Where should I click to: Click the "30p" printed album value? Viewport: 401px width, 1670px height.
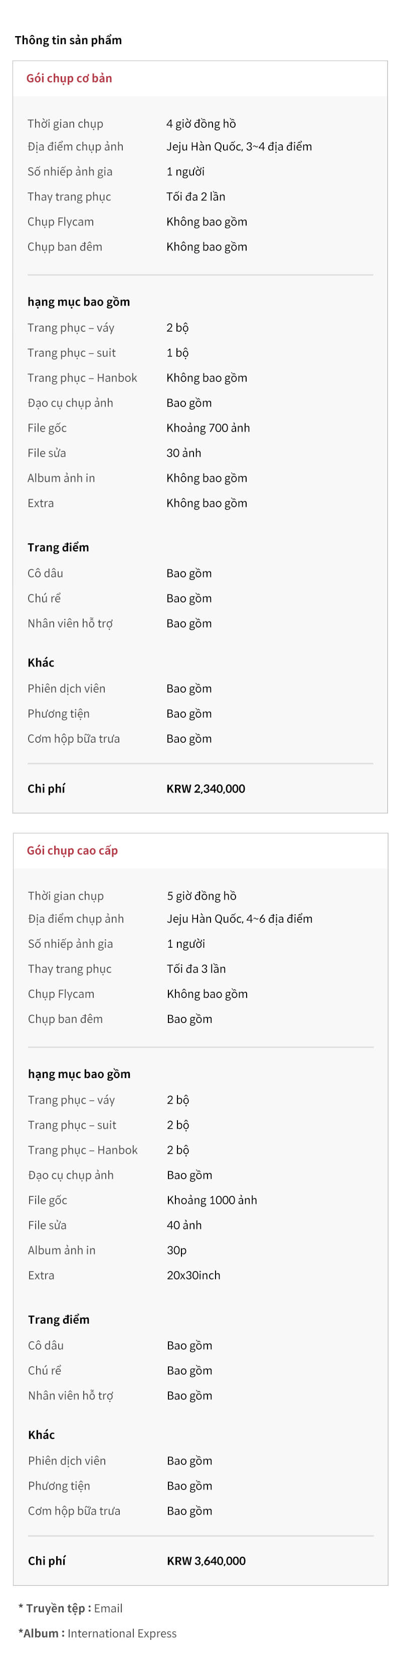pos(176,1250)
